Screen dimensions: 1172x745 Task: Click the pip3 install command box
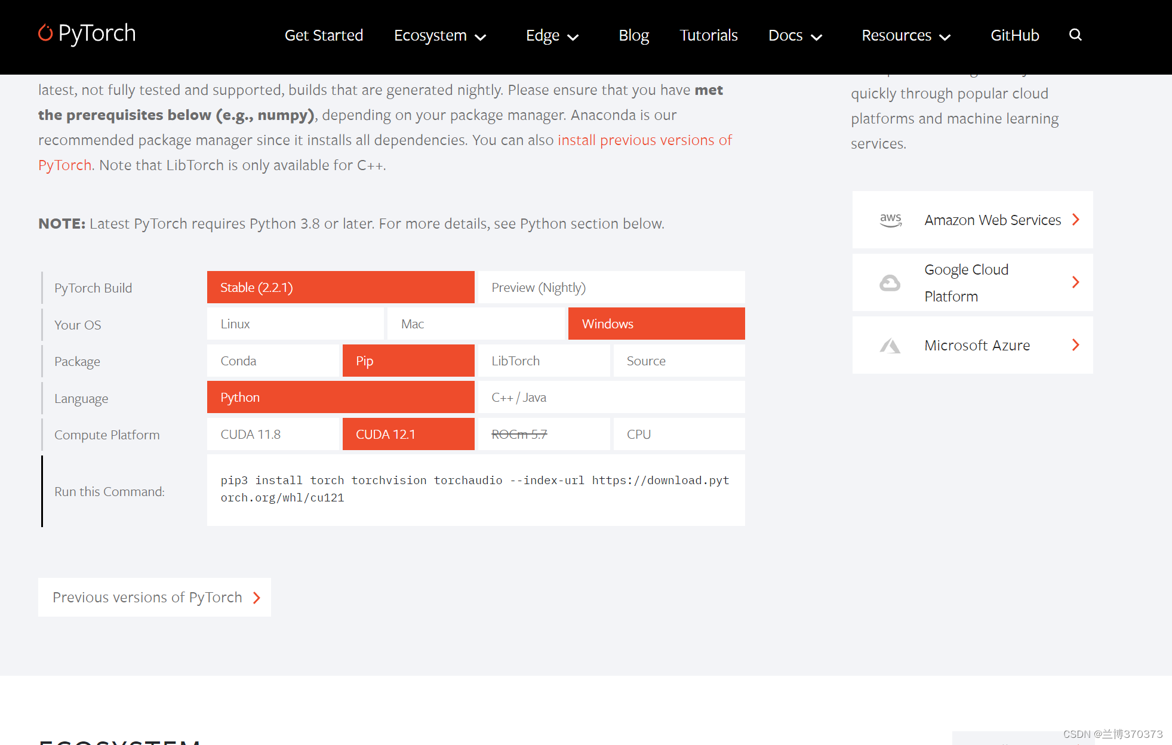pyautogui.click(x=475, y=490)
